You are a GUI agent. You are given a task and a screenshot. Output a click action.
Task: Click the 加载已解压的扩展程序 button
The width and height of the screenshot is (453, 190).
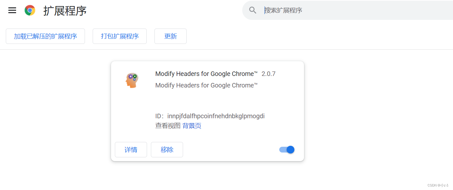pos(45,36)
